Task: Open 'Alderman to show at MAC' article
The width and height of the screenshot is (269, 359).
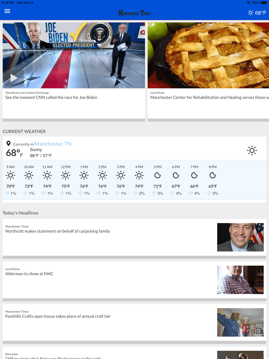Action: pos(29,274)
